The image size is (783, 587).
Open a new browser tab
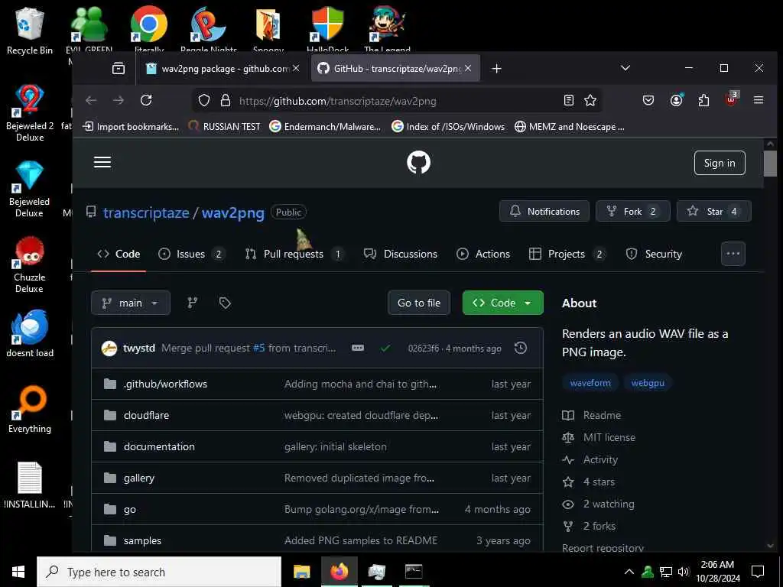(x=496, y=68)
